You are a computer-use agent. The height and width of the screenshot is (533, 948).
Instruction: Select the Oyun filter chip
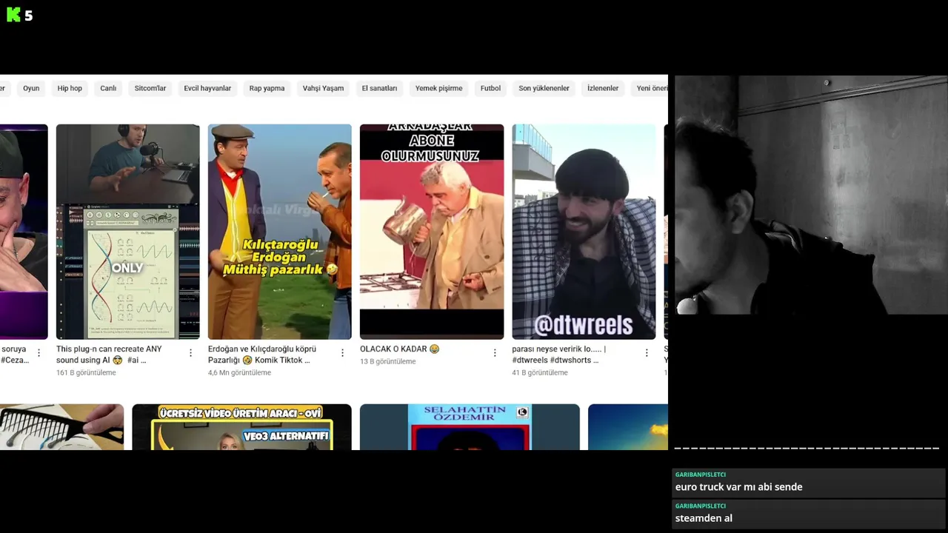pos(31,88)
